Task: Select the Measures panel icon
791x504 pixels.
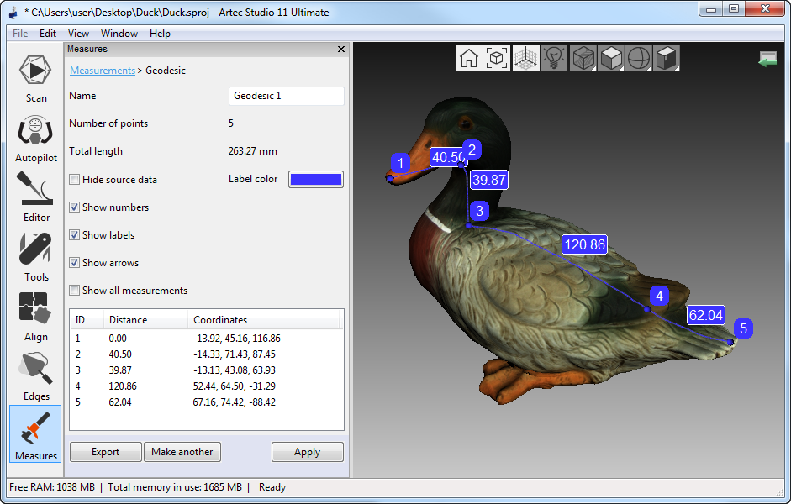Action: (x=35, y=434)
